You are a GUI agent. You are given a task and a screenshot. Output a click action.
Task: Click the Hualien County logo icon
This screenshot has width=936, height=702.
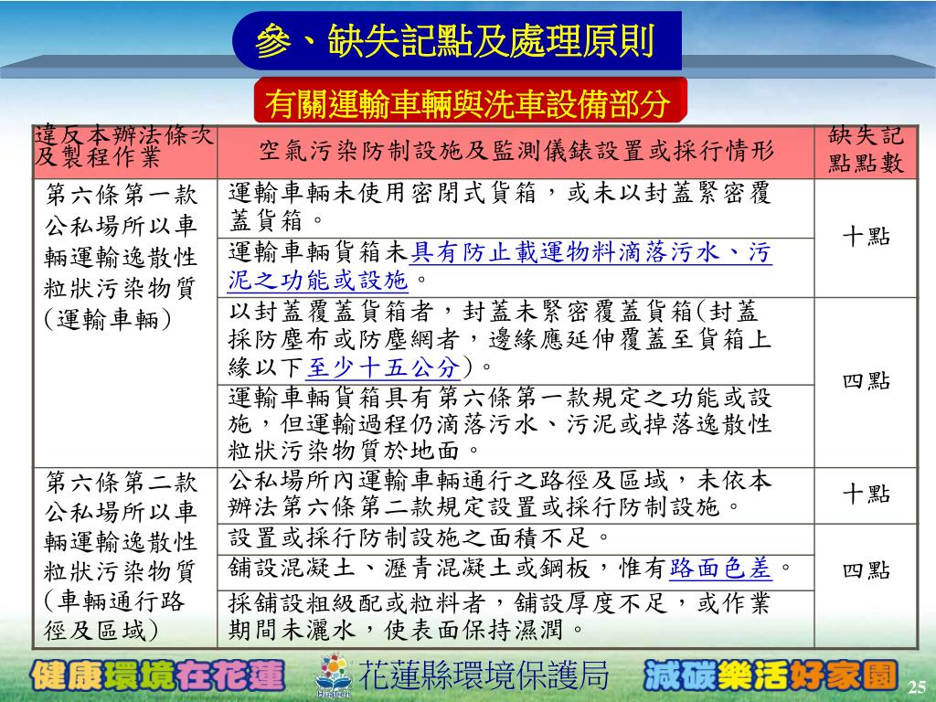click(x=333, y=675)
